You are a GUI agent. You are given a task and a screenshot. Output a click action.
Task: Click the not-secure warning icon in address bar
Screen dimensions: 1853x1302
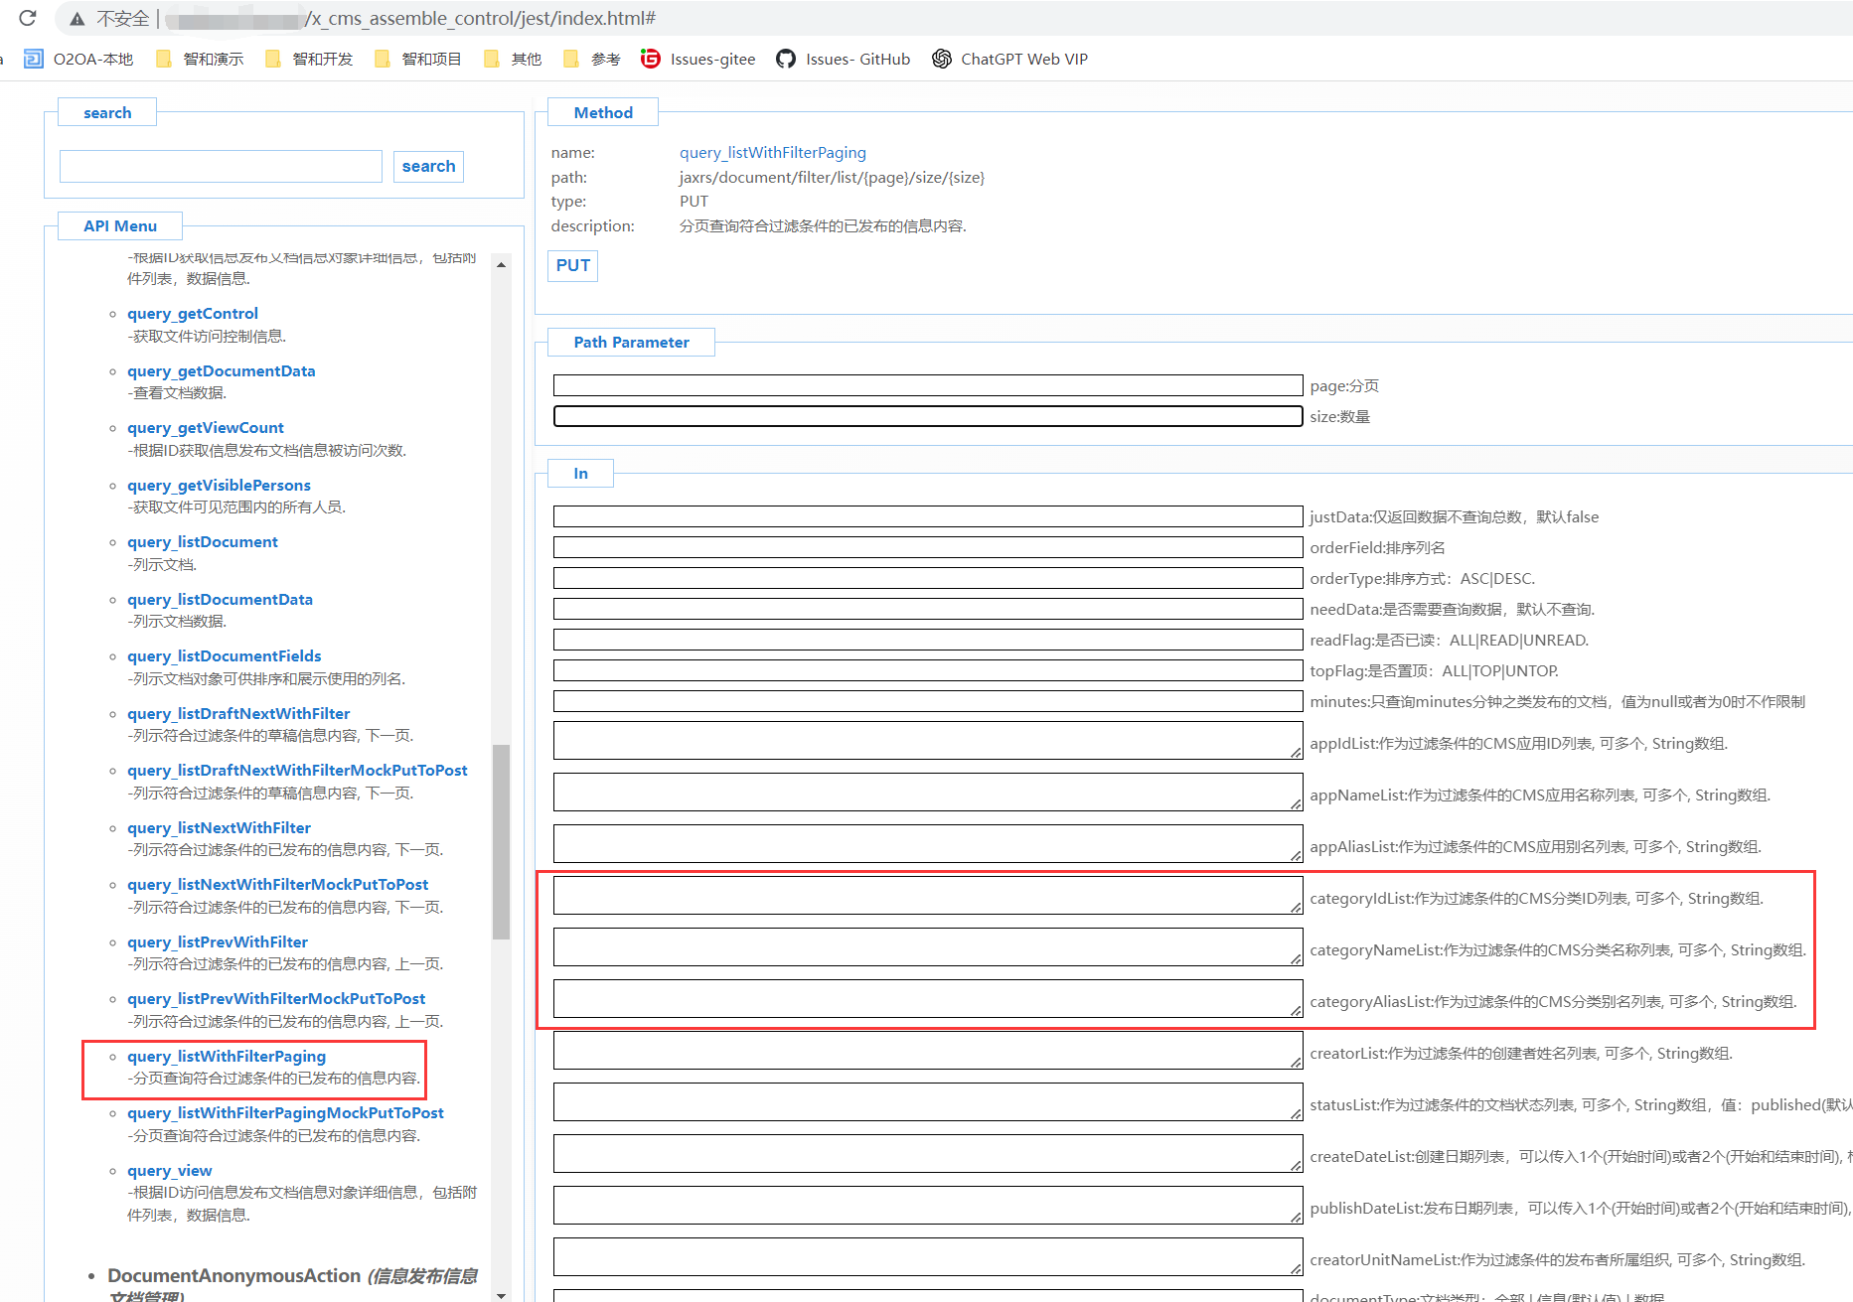[77, 19]
